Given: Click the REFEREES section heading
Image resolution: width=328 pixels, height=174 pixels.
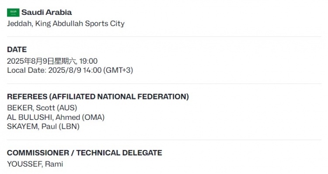Looking at the screenshot, I should 27,97.
